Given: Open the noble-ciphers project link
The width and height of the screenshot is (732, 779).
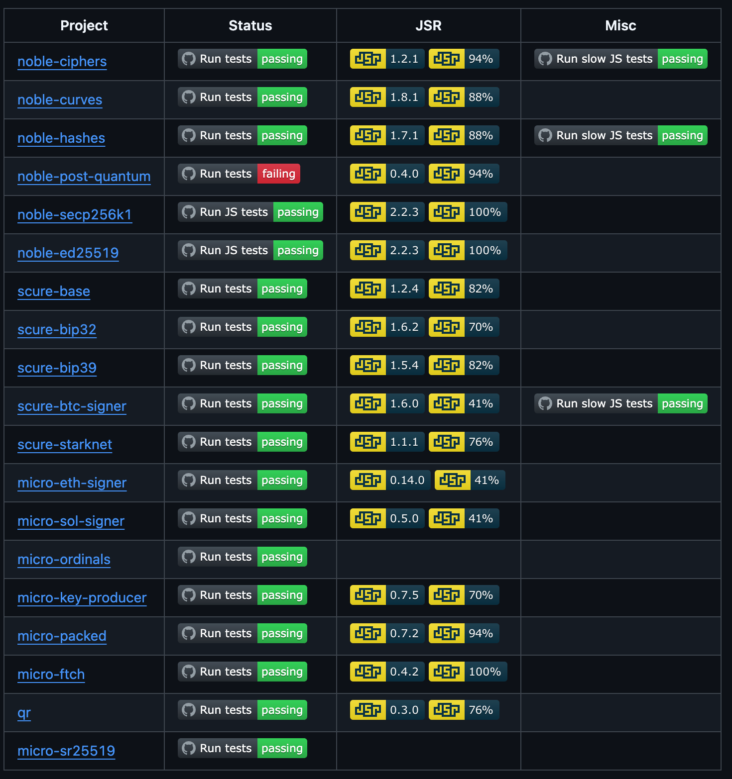Looking at the screenshot, I should [62, 62].
